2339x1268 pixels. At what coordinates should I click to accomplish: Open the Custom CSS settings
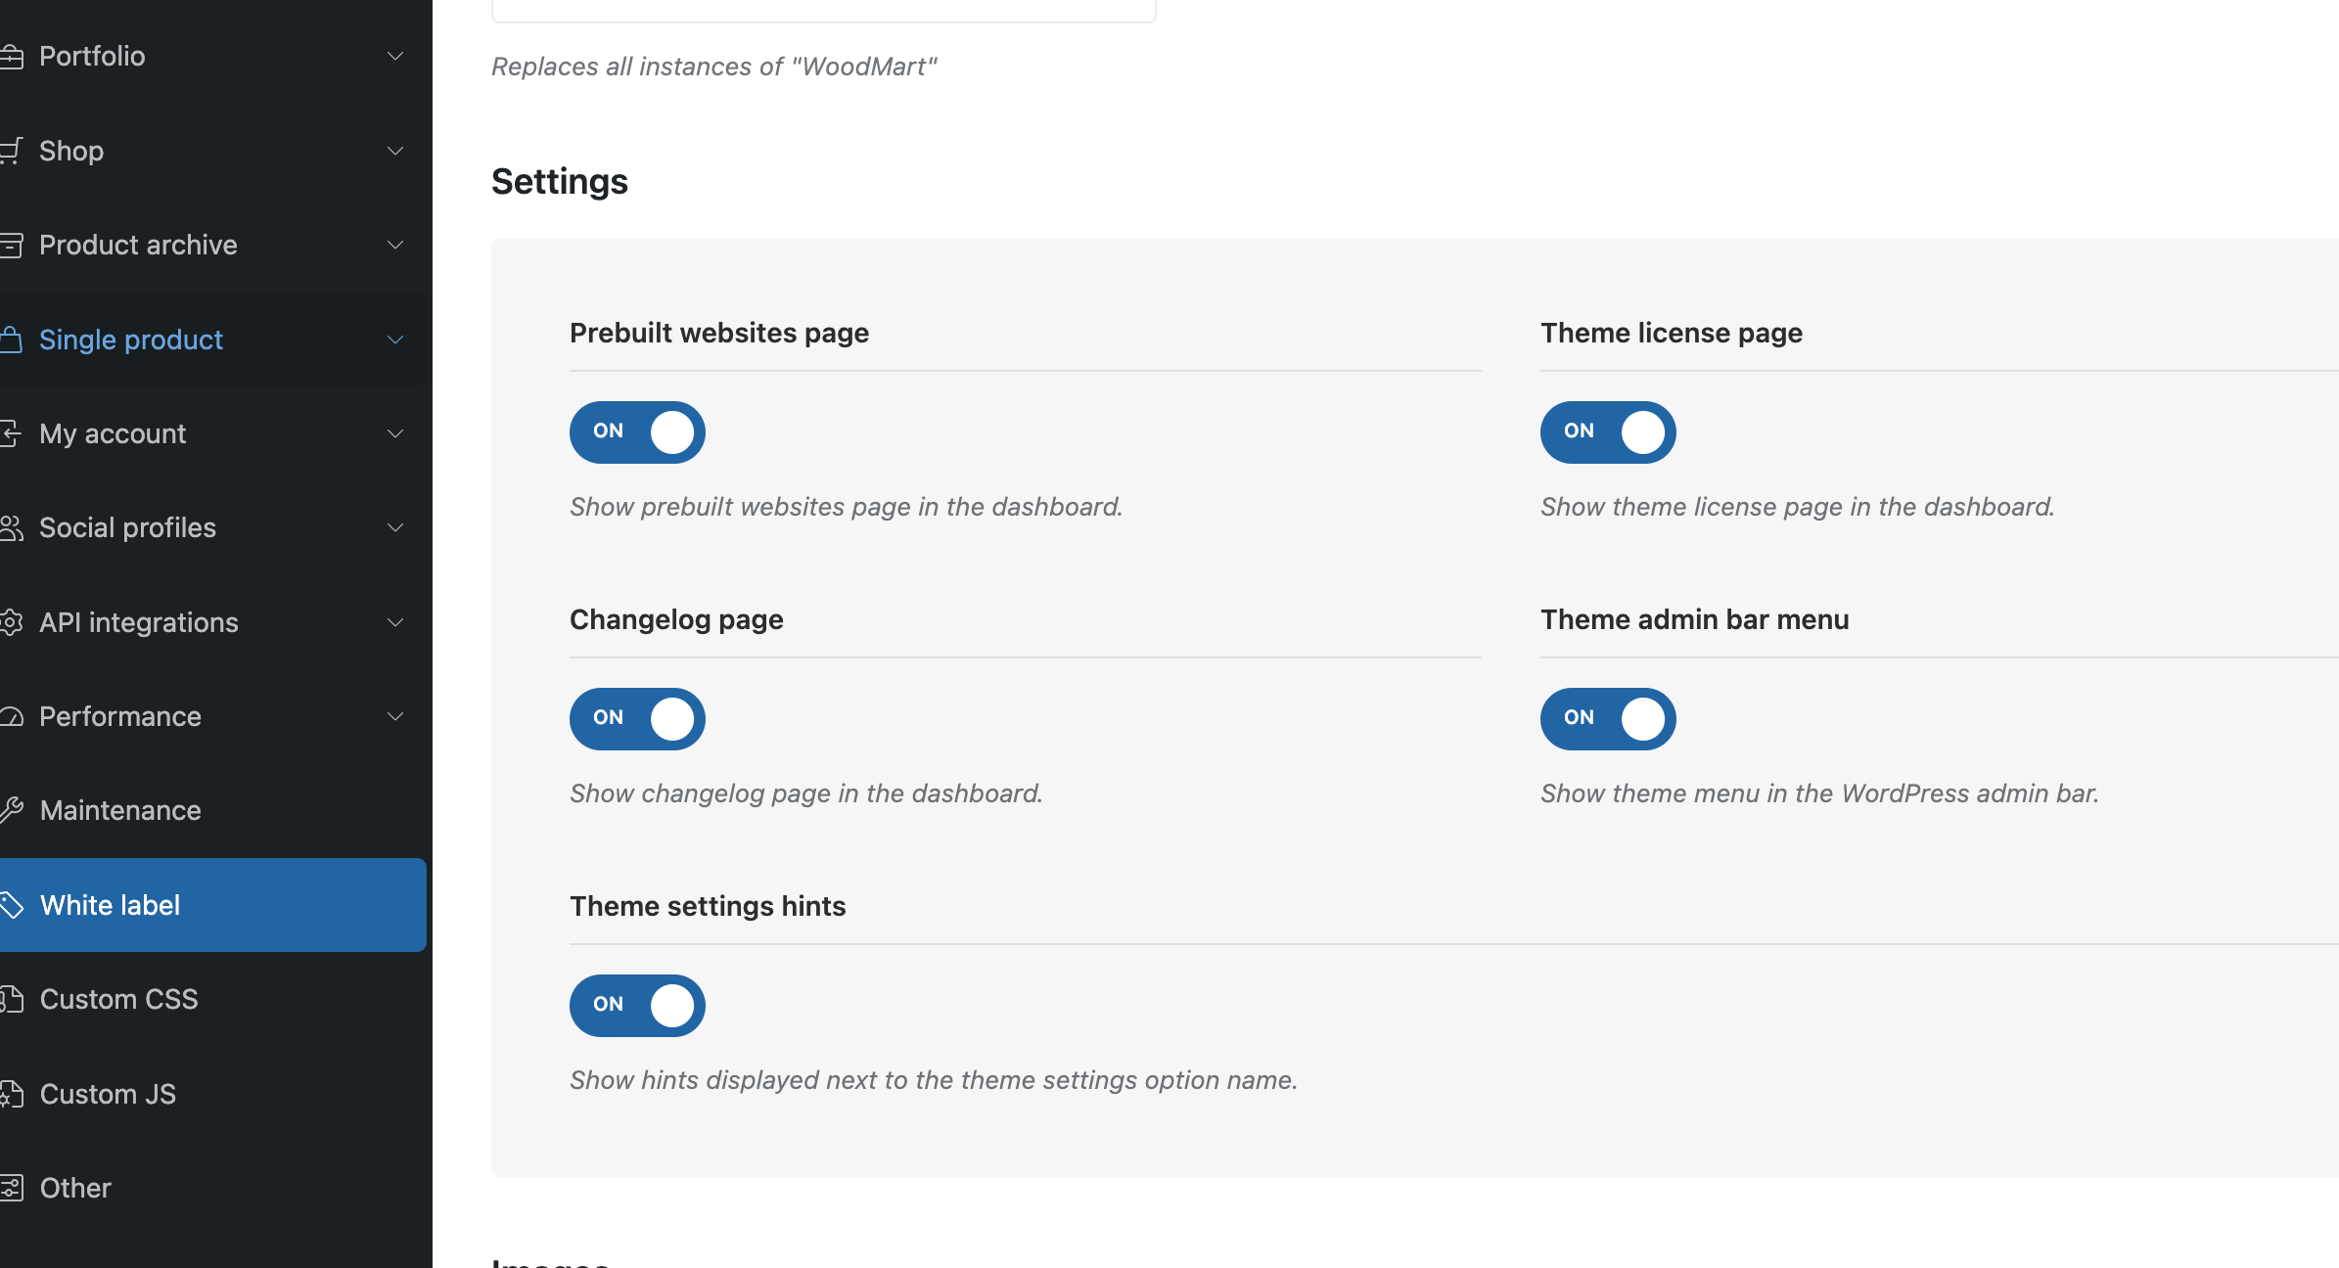[118, 999]
